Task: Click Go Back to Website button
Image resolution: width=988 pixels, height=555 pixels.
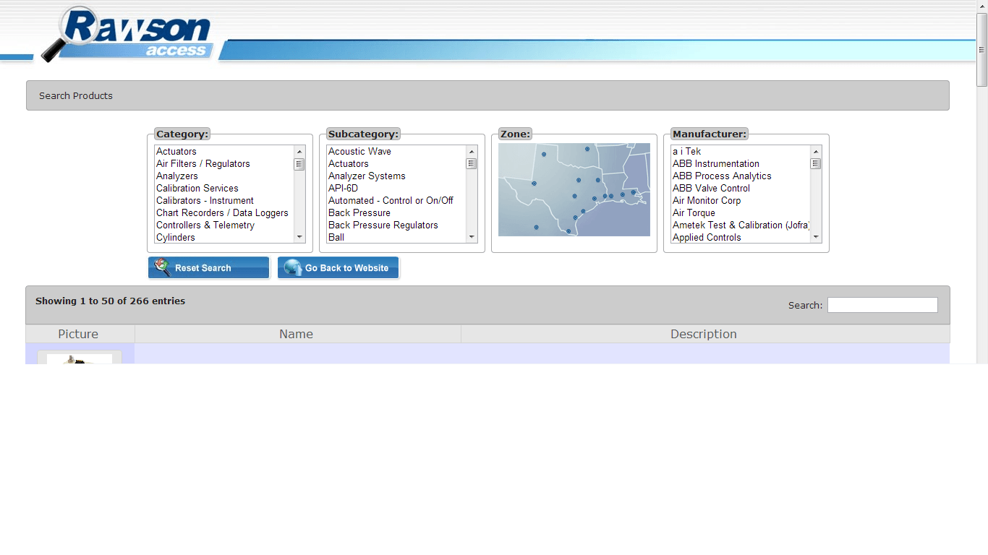Action: 338,268
